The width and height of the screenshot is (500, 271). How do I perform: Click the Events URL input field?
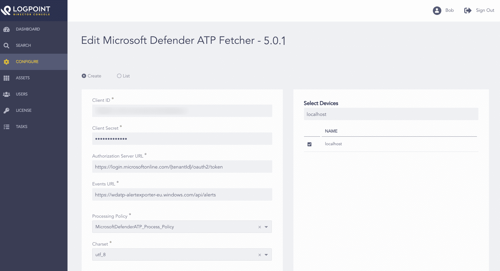[182, 195]
